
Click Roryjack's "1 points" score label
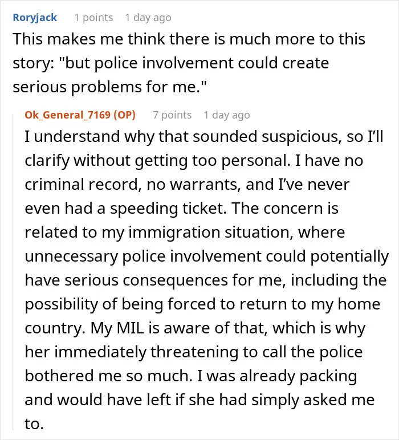coord(93,18)
